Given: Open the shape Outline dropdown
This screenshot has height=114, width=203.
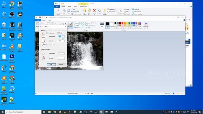Looking at the screenshot, I should [95, 23].
